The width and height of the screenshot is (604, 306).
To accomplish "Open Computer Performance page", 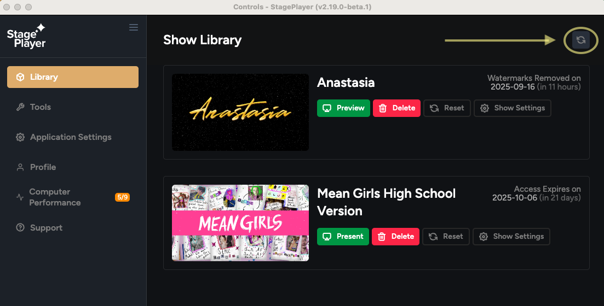I will pos(73,197).
